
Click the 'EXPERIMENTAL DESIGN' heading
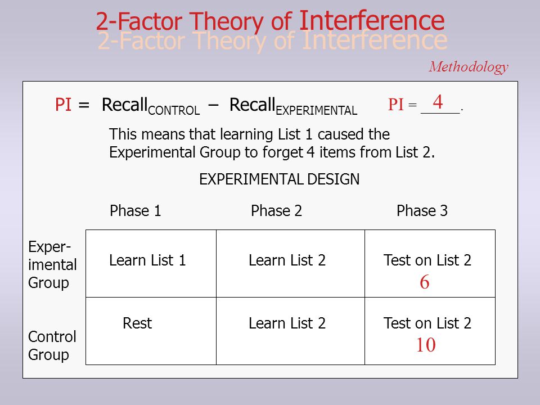click(x=280, y=179)
